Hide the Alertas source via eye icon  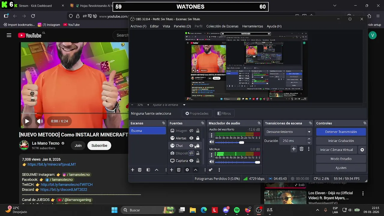191,138
